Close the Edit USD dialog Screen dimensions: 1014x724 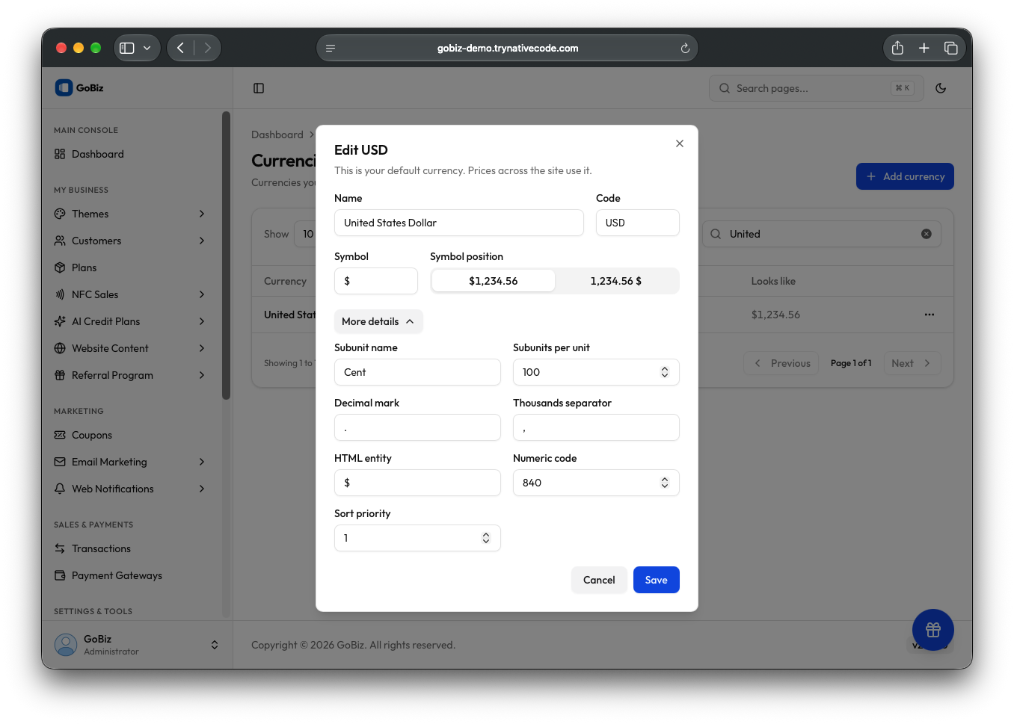point(680,143)
